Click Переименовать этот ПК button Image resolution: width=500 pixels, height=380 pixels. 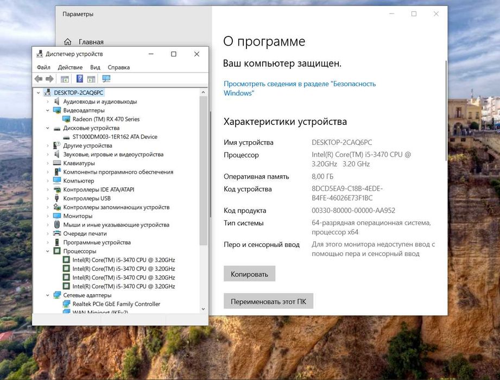point(269,301)
